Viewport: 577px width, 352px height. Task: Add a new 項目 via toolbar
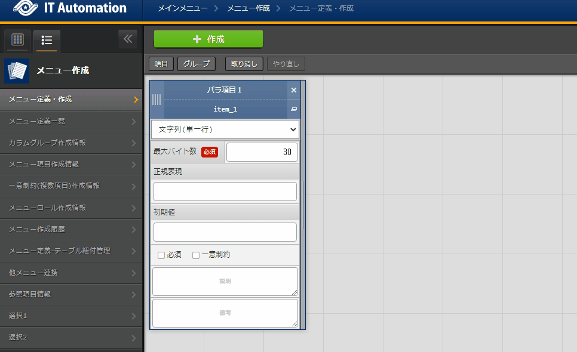pyautogui.click(x=161, y=64)
